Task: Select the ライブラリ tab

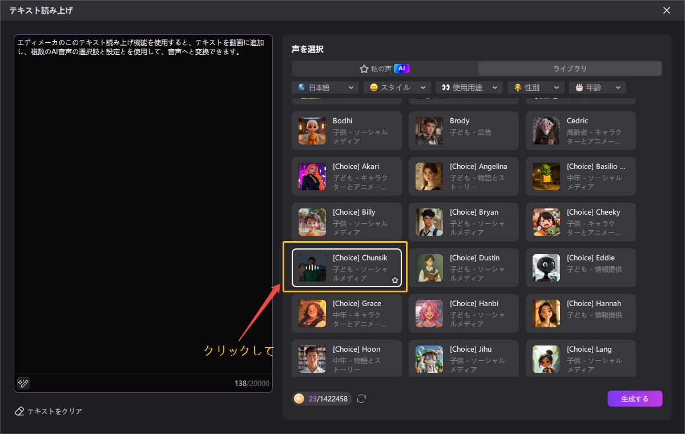Action: tap(569, 68)
